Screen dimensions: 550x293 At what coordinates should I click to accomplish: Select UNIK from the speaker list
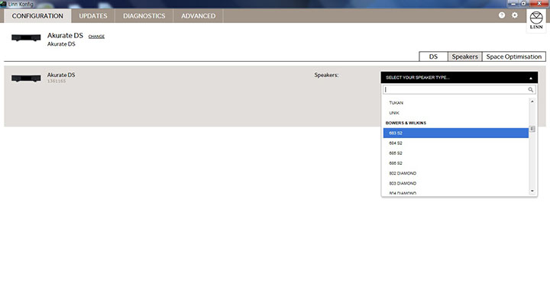click(455, 113)
